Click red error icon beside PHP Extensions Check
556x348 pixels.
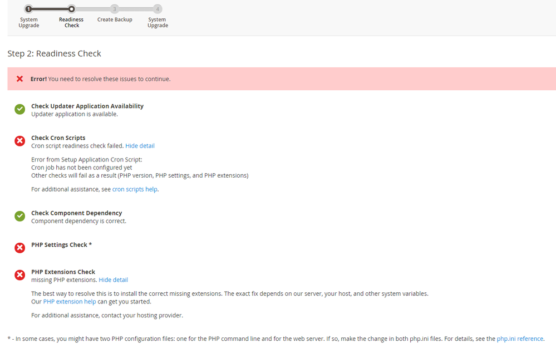point(19,275)
